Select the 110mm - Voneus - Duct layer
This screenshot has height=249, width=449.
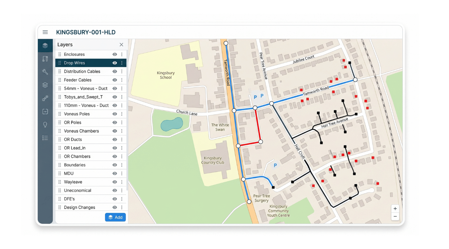pos(91,106)
